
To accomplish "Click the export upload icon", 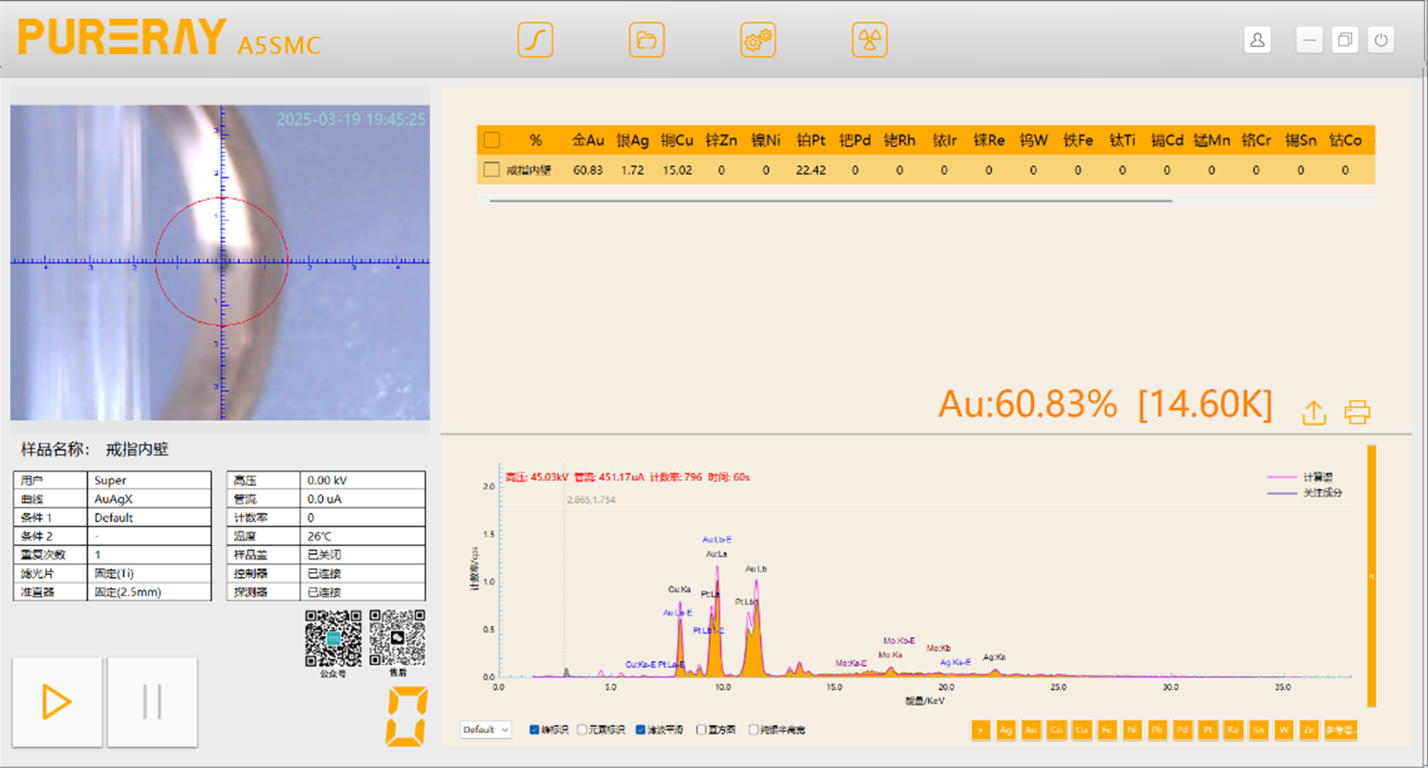I will click(x=1314, y=413).
